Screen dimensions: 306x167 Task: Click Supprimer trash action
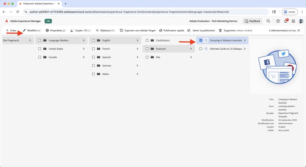[x=235, y=31]
